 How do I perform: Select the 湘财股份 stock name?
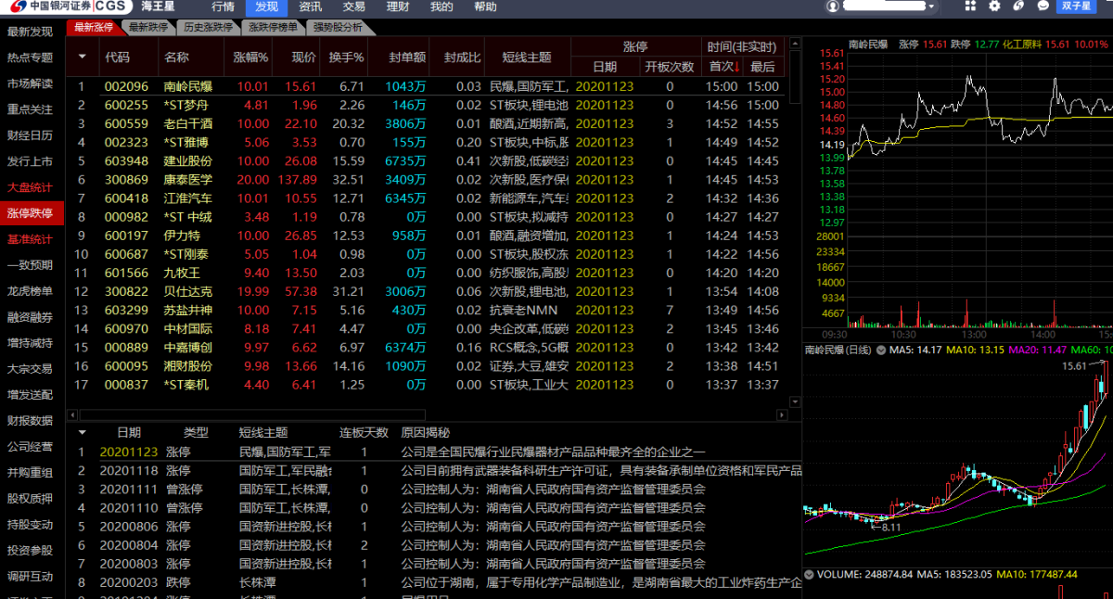pyautogui.click(x=188, y=365)
